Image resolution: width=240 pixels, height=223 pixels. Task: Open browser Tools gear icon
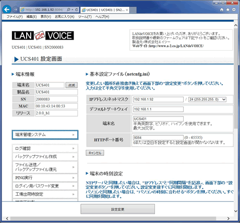[x=234, y=9]
